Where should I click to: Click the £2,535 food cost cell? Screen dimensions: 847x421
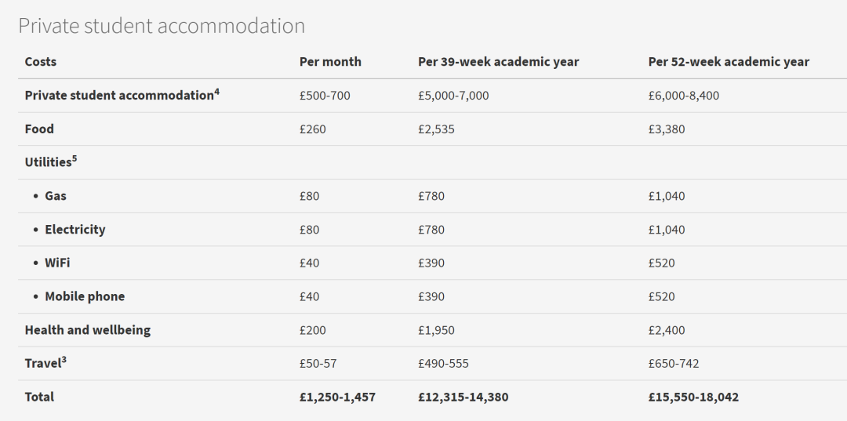(x=436, y=129)
